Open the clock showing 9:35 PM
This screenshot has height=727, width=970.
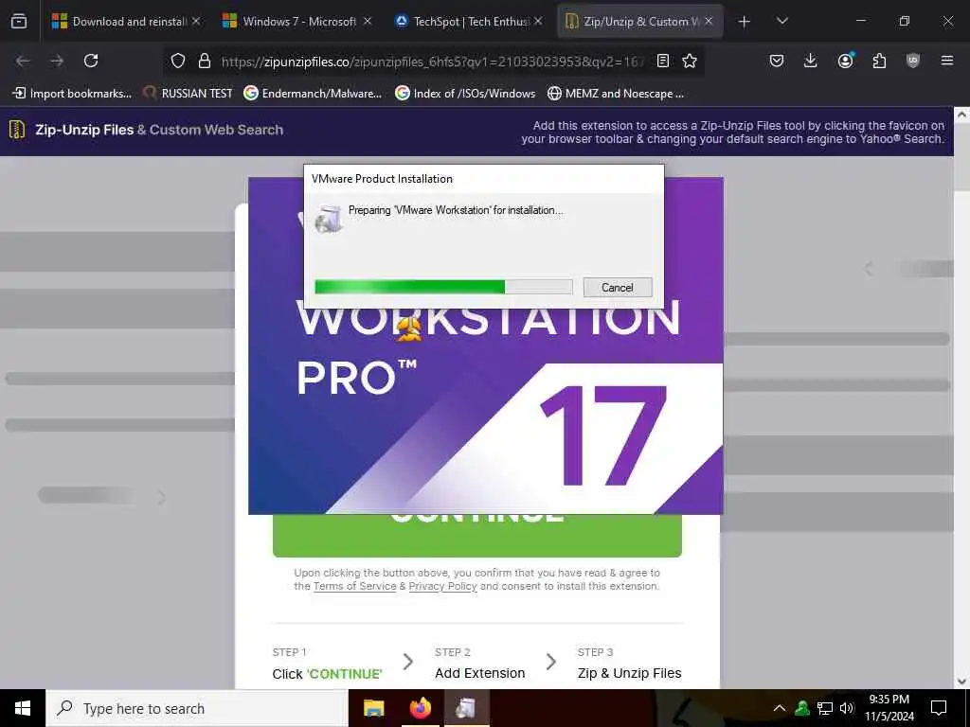(x=889, y=708)
